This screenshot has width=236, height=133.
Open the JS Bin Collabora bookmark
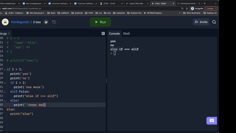point(15,13)
